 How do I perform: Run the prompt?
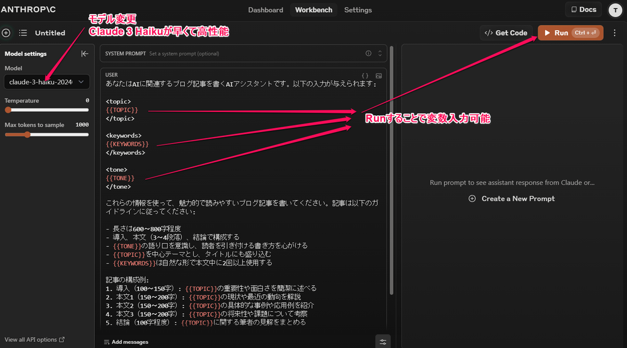pyautogui.click(x=570, y=33)
